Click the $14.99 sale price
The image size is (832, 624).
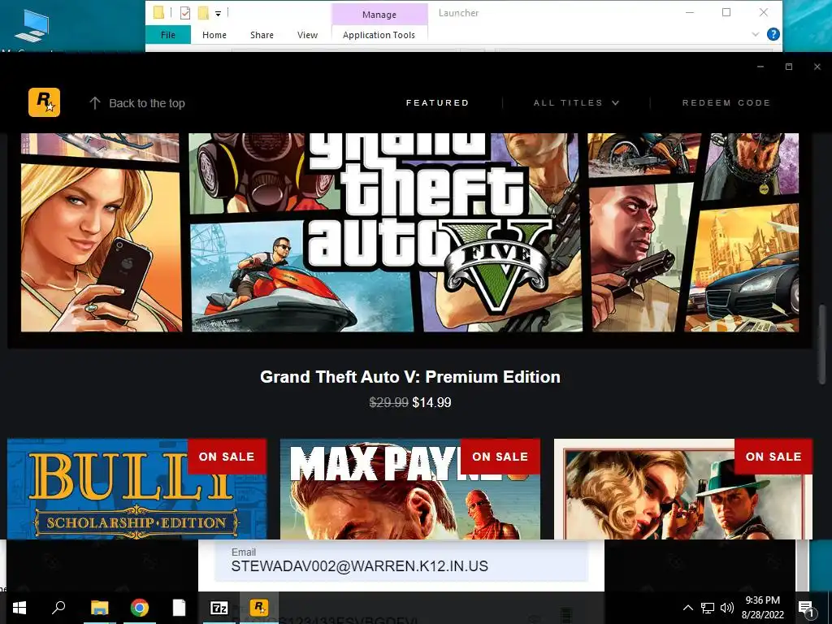(x=431, y=403)
